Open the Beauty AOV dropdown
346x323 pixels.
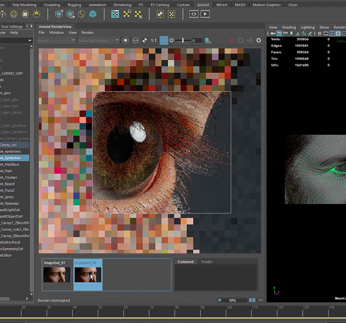(x=56, y=40)
